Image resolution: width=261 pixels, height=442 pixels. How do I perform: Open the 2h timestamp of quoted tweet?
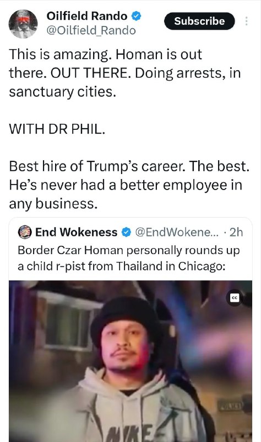[x=236, y=232]
